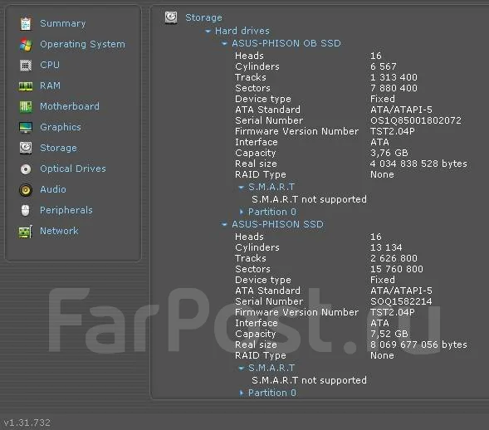This screenshot has width=489, height=430.
Task: Click the Audio speaker icon
Action: click(x=26, y=189)
